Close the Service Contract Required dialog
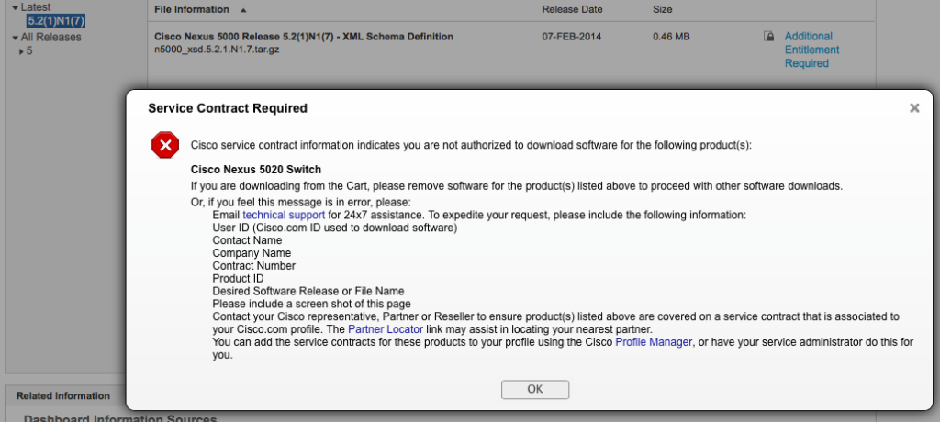This screenshot has width=940, height=422. 914,108
